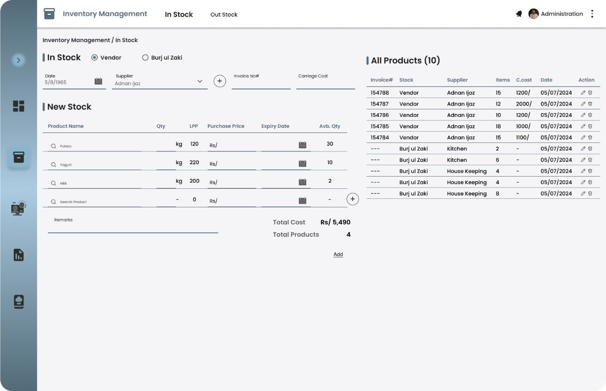This screenshot has width=606, height=391.
Task: Open expiry calendar for Search Product row
Action: 303,200
